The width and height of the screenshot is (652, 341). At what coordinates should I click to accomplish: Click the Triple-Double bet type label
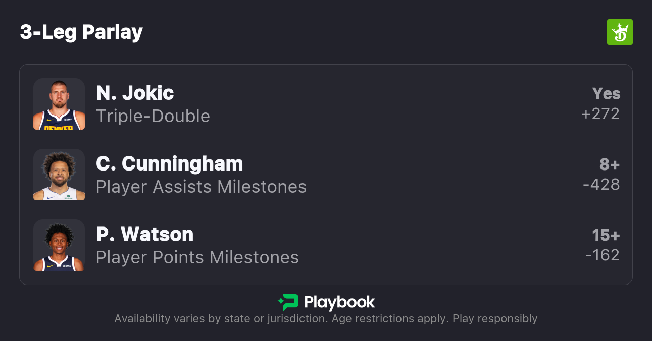tap(153, 116)
